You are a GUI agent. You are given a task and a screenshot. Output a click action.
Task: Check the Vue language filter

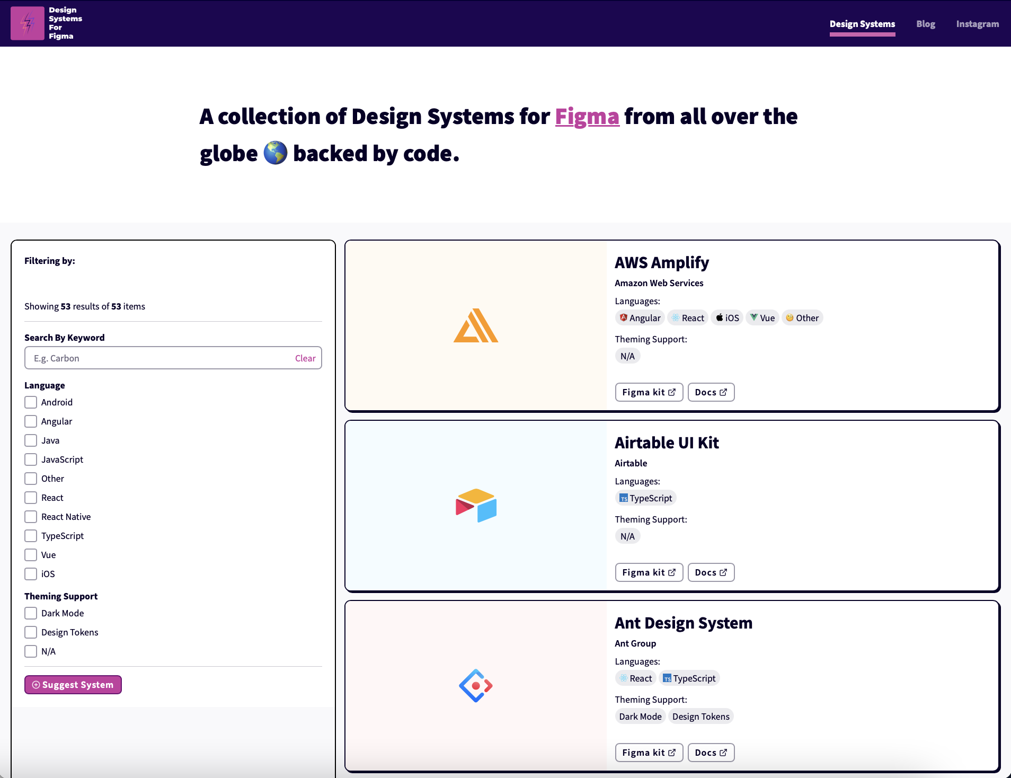(x=31, y=555)
